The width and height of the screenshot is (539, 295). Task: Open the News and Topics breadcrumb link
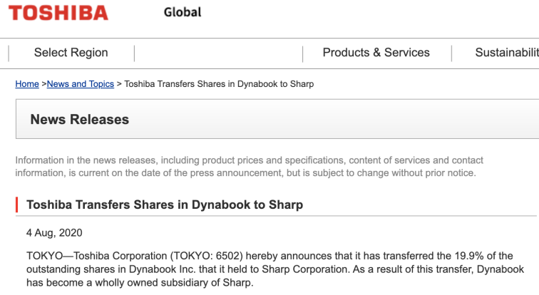[81, 84]
